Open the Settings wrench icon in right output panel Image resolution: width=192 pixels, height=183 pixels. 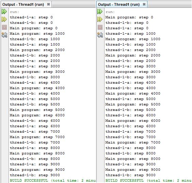100,35
